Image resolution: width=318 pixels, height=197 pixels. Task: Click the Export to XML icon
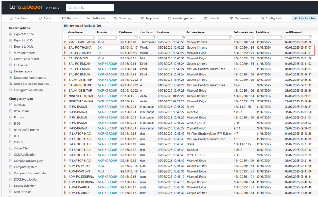[11, 46]
